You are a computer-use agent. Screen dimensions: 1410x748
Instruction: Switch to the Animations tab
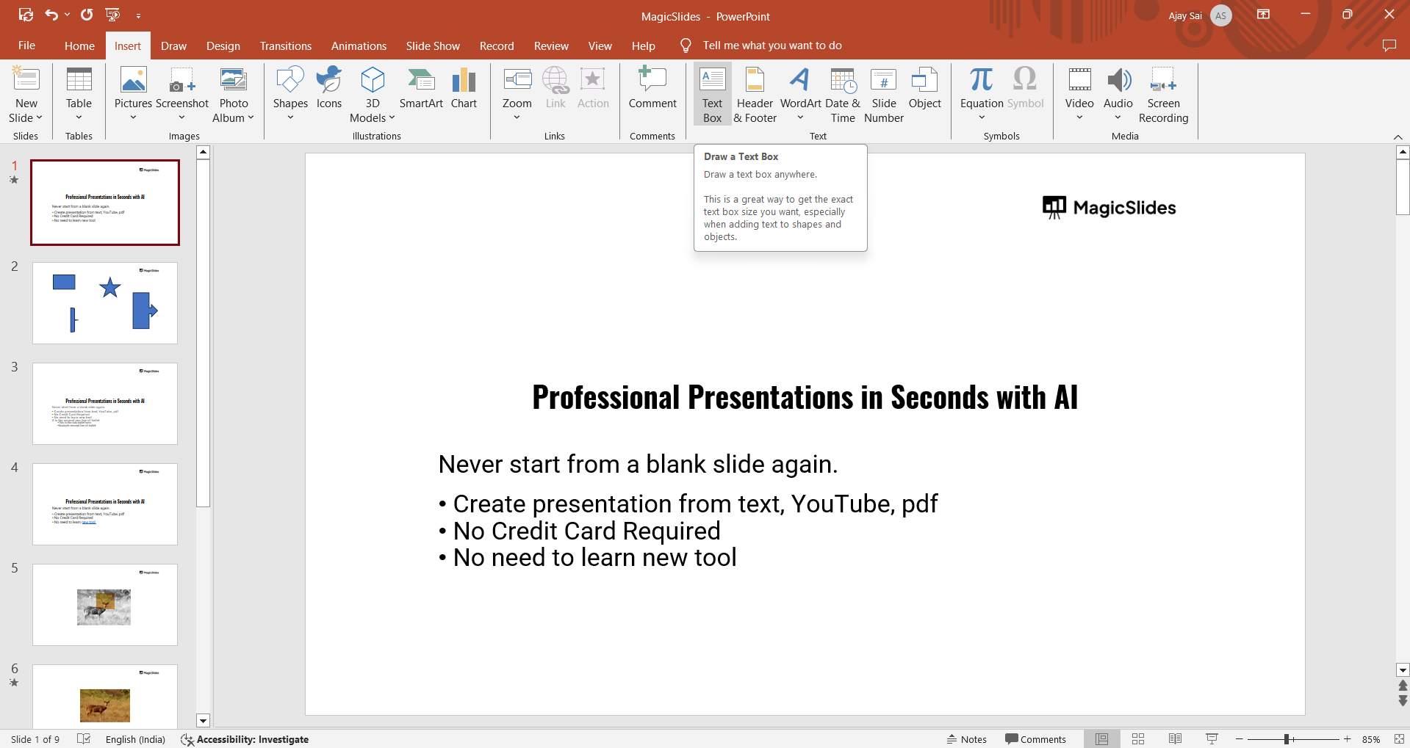click(x=359, y=46)
